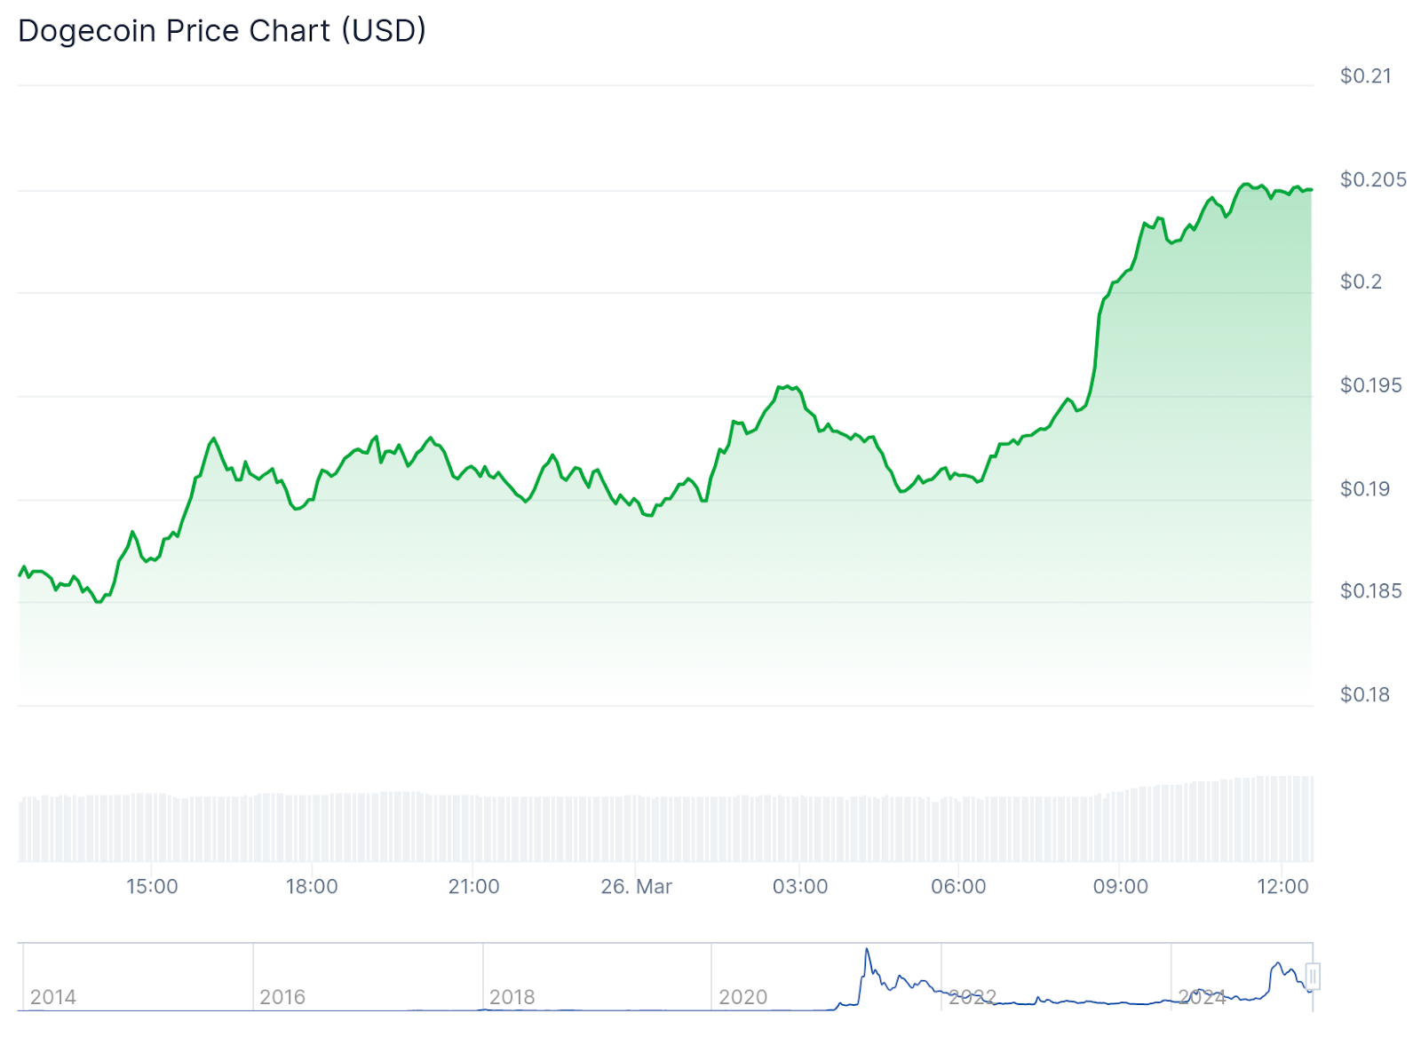The height and width of the screenshot is (1037, 1421).
Task: Click the 09:00 time axis label
Action: pos(1120,886)
